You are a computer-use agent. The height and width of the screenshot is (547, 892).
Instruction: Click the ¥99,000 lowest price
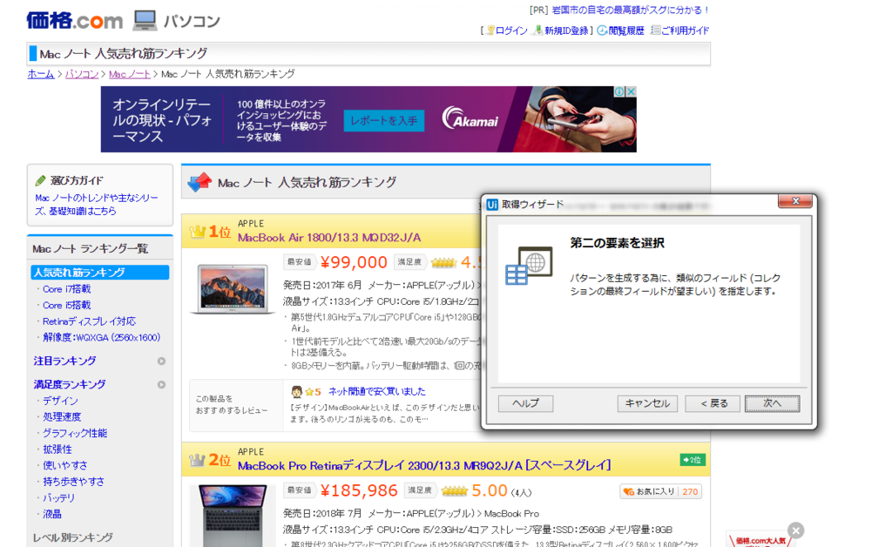(x=354, y=262)
